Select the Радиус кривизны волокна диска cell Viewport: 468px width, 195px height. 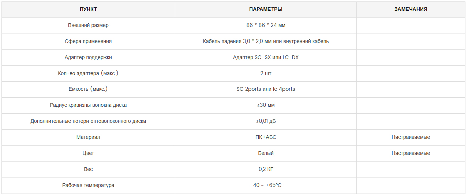pyautogui.click(x=88, y=105)
